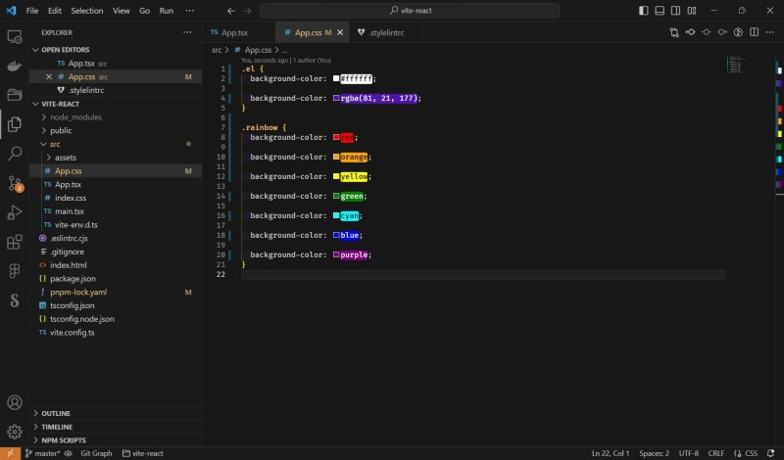784x460 pixels.
Task: Customize layout icon in title bar
Action: click(x=692, y=11)
